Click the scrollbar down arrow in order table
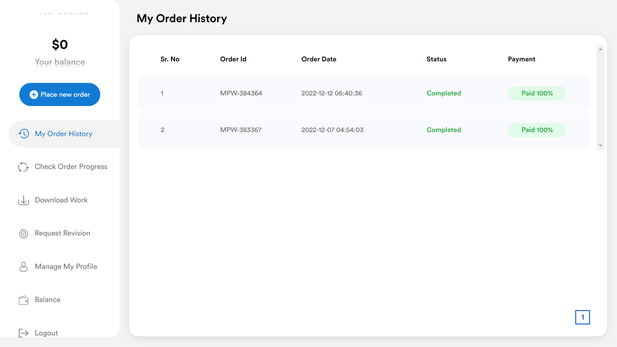This screenshot has height=347, width=617. pyautogui.click(x=600, y=146)
